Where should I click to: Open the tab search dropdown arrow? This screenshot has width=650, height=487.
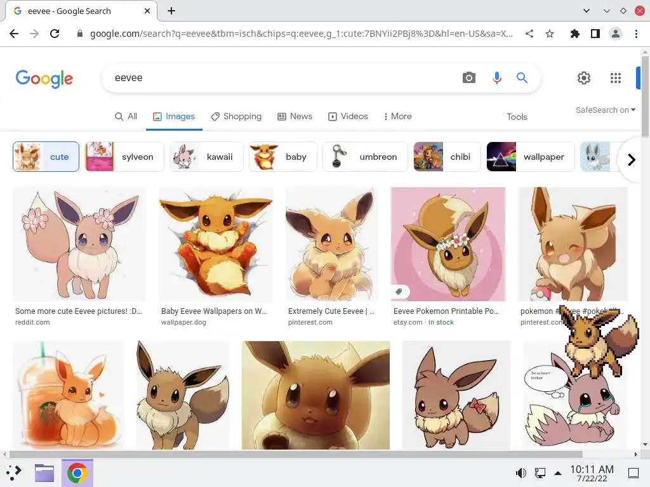[586, 11]
